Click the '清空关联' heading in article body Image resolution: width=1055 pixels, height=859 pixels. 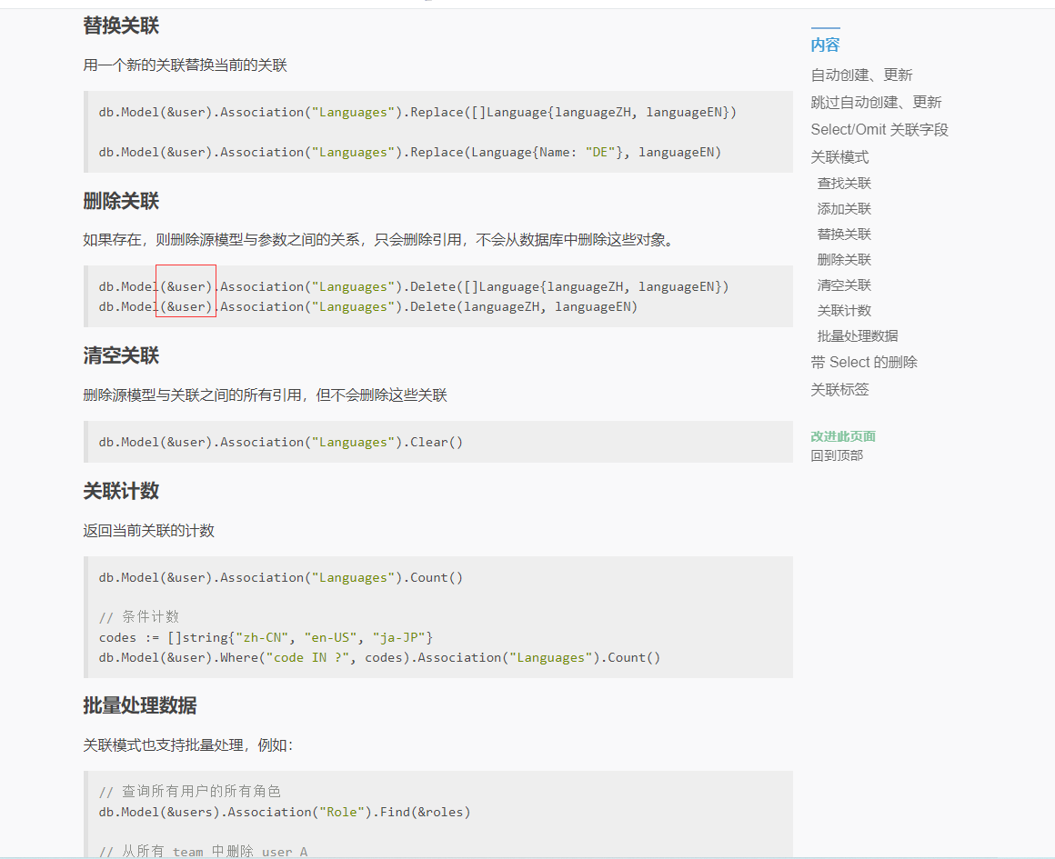coord(121,356)
